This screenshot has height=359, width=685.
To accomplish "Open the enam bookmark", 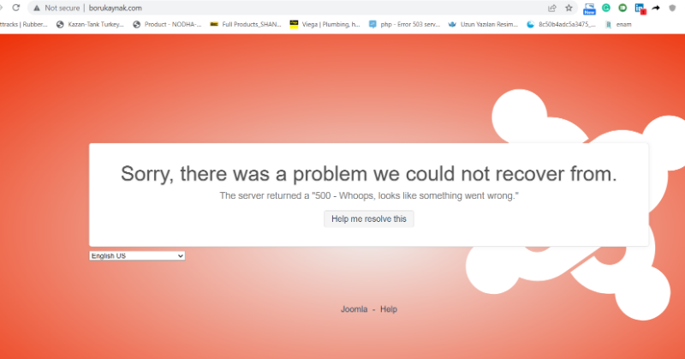I will pos(618,25).
